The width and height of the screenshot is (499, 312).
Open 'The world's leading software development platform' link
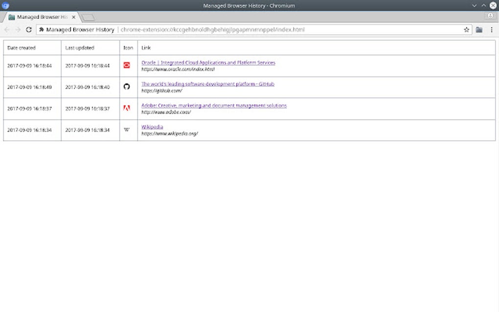pos(207,84)
